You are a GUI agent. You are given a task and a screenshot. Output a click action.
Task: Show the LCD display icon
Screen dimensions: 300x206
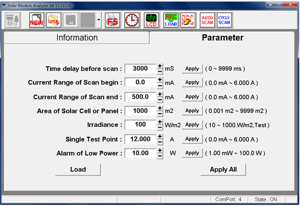[152, 20]
